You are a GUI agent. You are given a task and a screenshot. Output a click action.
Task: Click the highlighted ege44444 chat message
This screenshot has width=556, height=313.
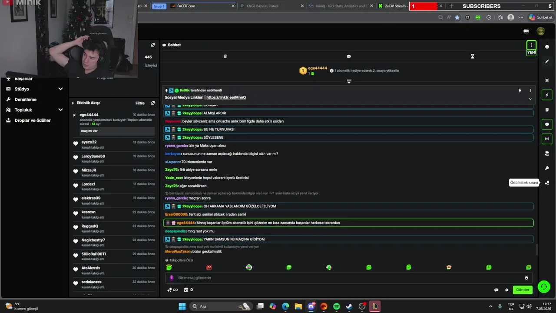[348, 223]
